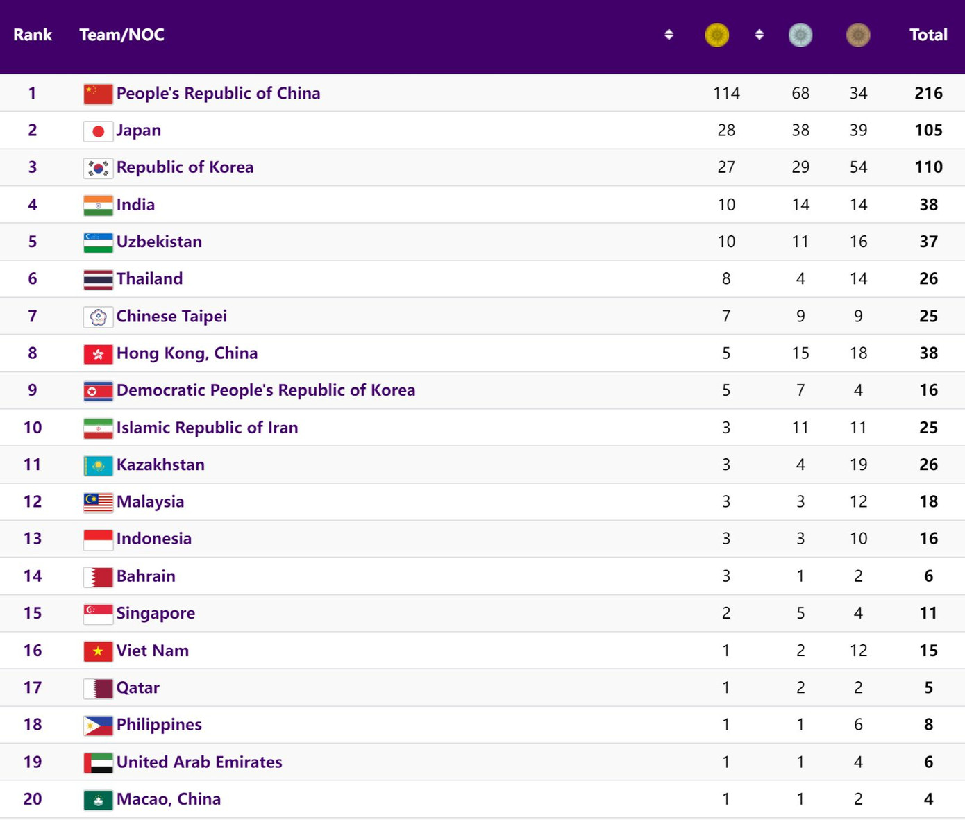
Task: Click the gold medal column icon
Action: [716, 34]
